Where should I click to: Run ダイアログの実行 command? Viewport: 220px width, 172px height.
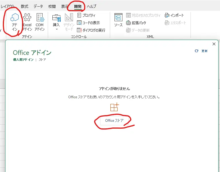(x=91, y=30)
